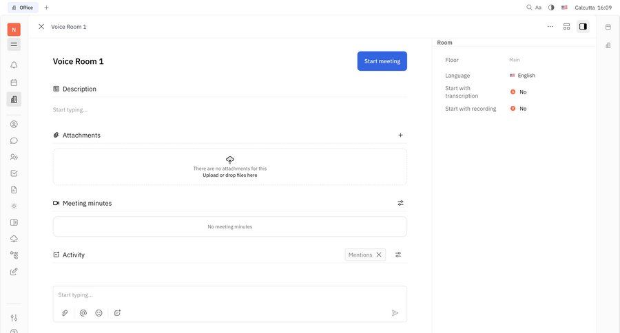The image size is (620, 333).
Task: Open the task checkbox icon in the sidebar
Action: pyautogui.click(x=14, y=173)
